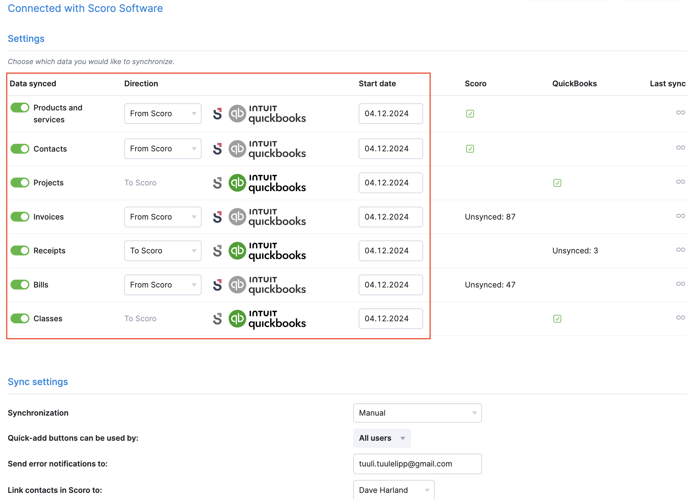
Task: Click the last sync link icon for Bills
Action: tap(680, 284)
